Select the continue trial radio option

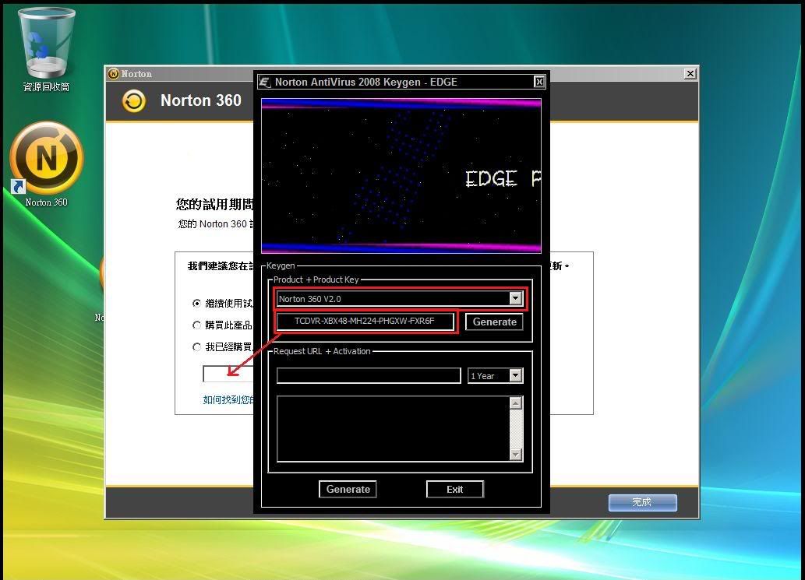[x=196, y=304]
